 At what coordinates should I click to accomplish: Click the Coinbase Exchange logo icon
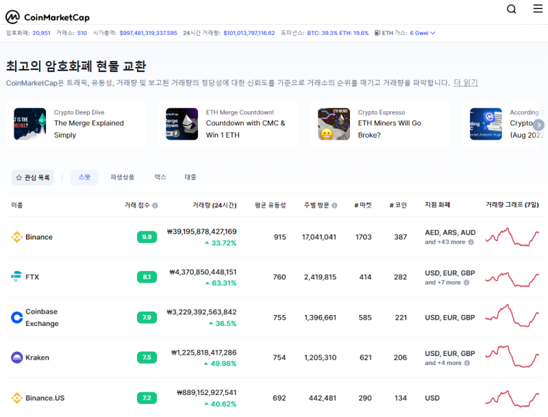[16, 317]
